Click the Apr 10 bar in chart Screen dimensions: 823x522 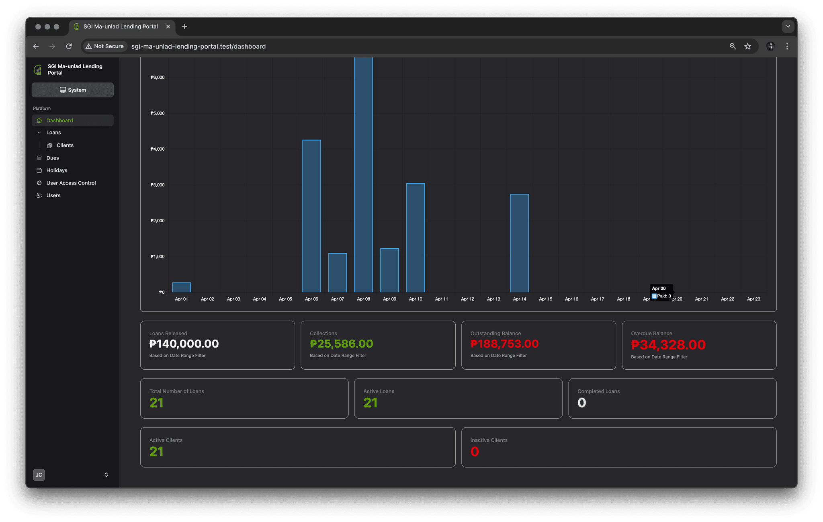pos(416,238)
